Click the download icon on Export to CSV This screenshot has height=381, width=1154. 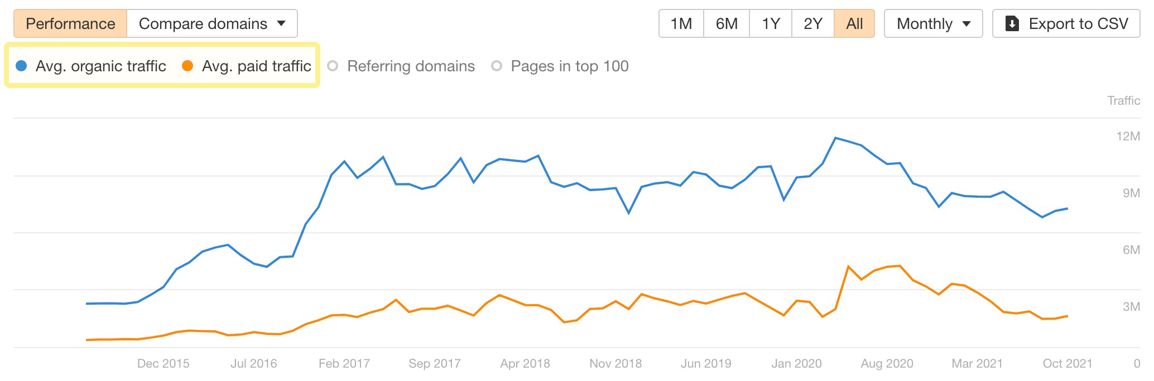1012,23
